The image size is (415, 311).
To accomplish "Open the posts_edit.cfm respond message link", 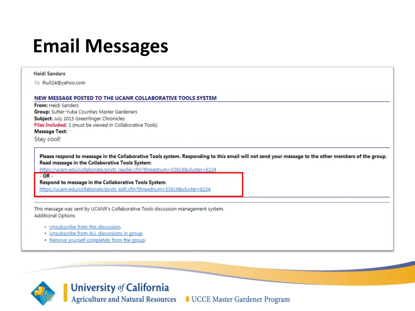I will pos(125,190).
